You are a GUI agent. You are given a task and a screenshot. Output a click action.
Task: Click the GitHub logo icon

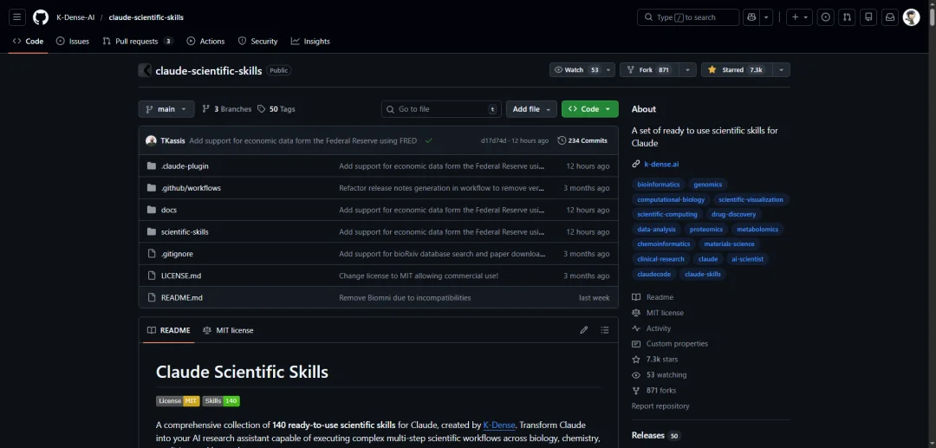pyautogui.click(x=41, y=17)
